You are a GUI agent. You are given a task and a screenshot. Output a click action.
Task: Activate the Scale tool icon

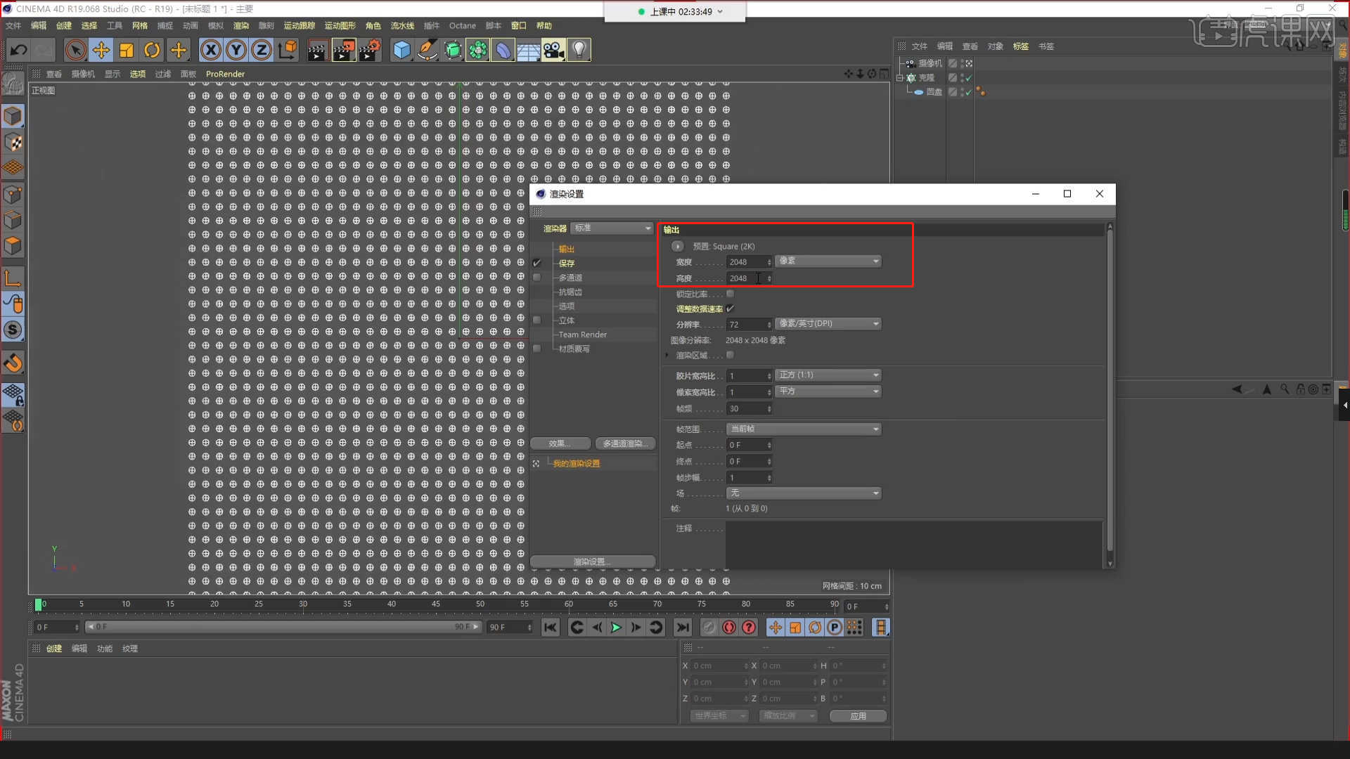127,50
